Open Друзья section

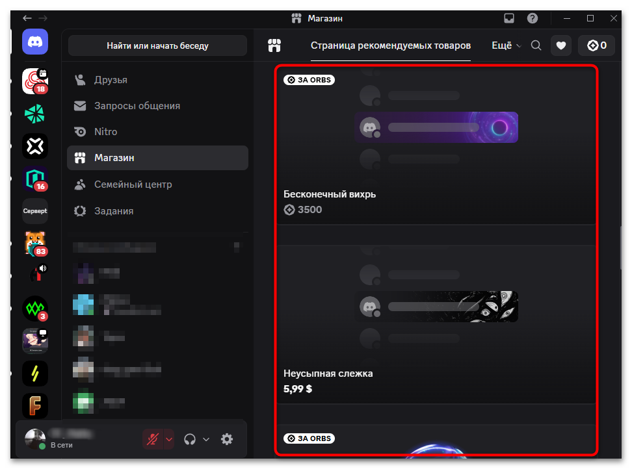[157, 80]
